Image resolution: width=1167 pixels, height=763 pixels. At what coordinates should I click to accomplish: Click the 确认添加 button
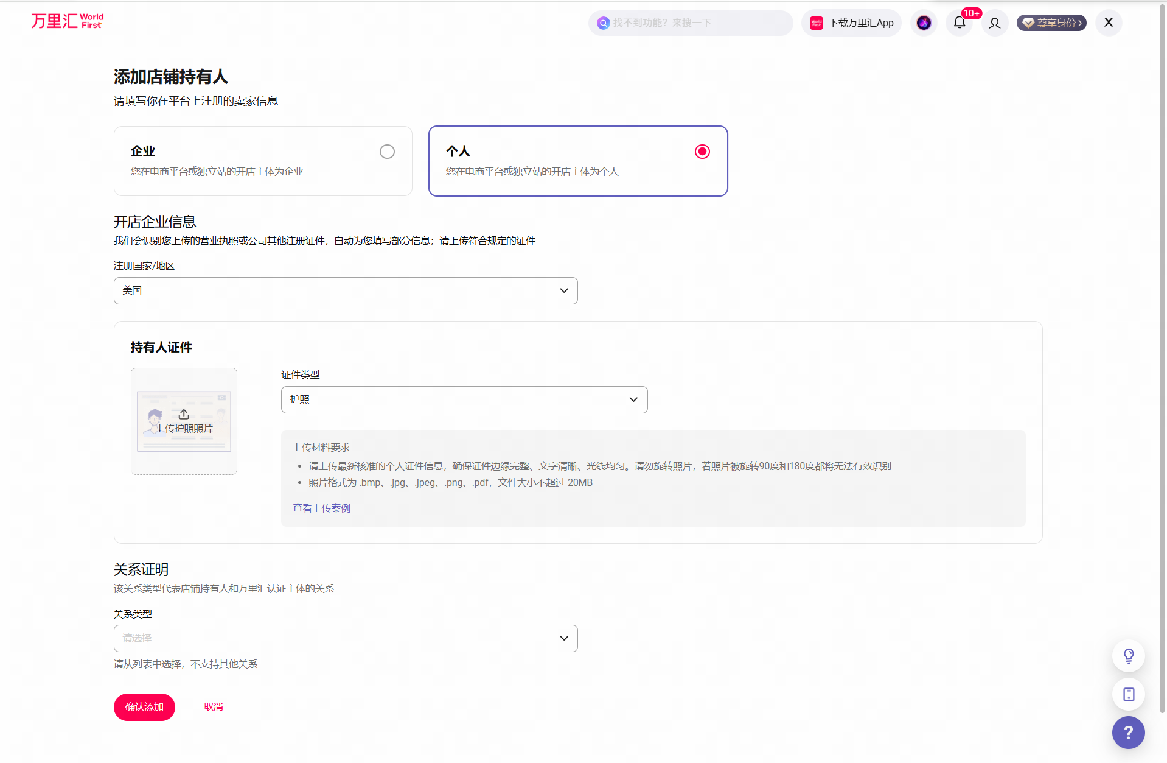[x=144, y=707]
